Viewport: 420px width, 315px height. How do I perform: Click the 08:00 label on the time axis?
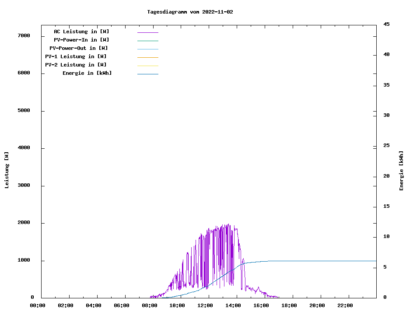pos(150,305)
